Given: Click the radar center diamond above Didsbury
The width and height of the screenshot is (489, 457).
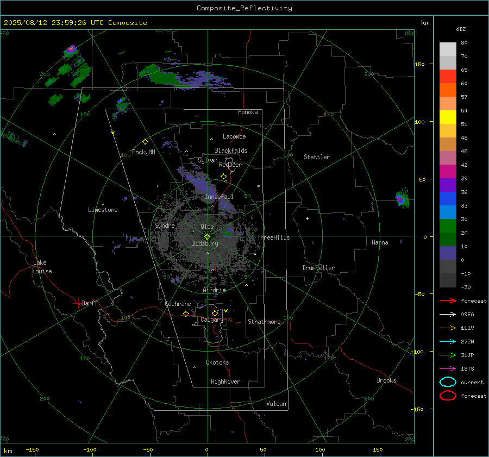Looking at the screenshot, I should coord(208,237).
